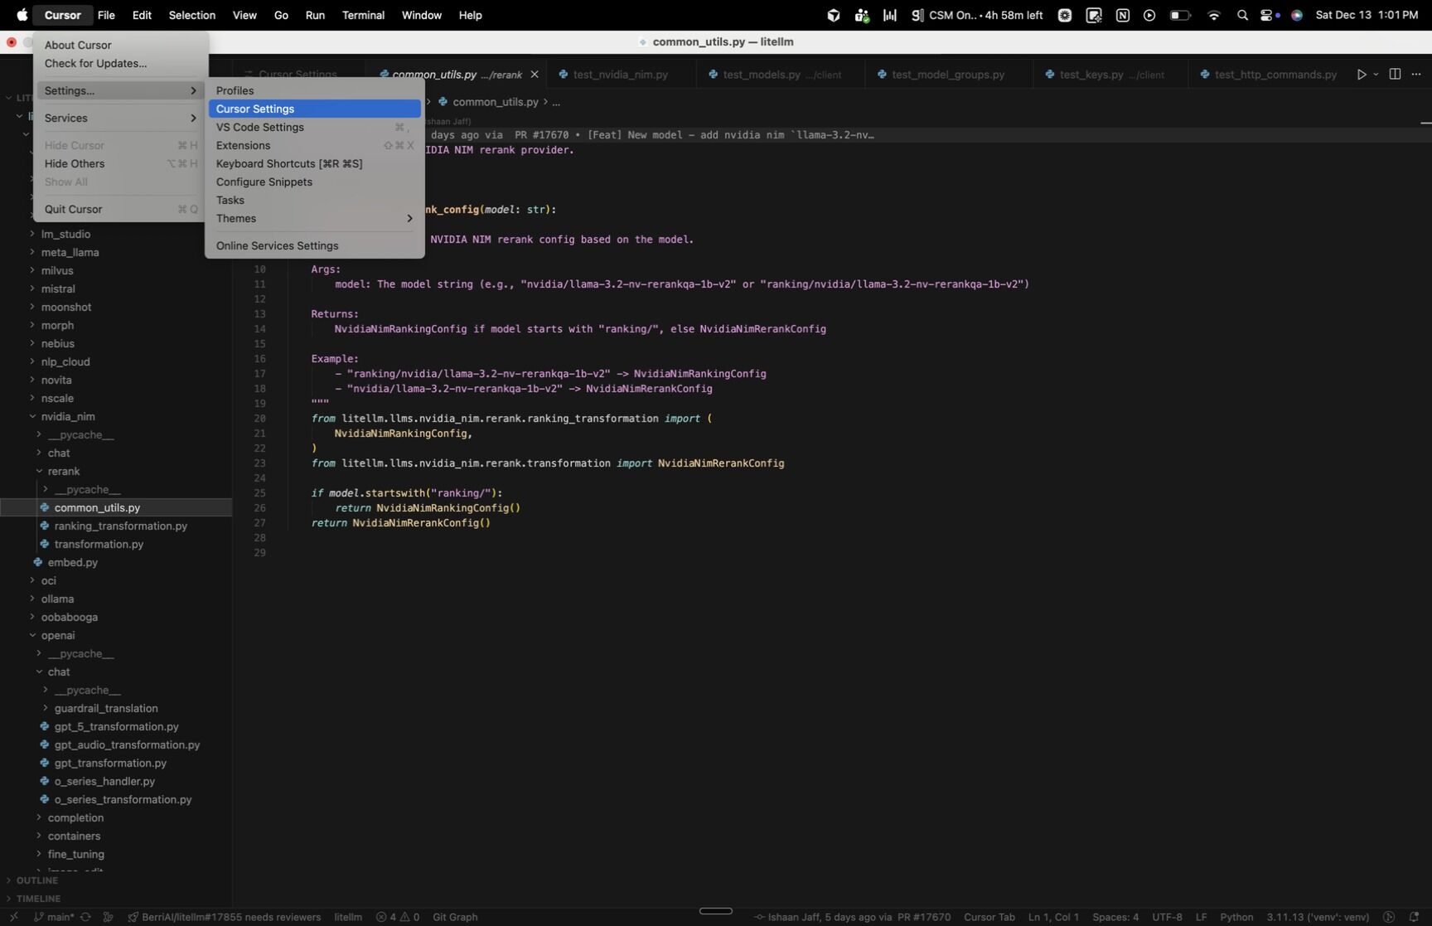The width and height of the screenshot is (1432, 926).
Task: Click the Python icon on test_nvidia_nim.py tab
Action: [x=564, y=75]
